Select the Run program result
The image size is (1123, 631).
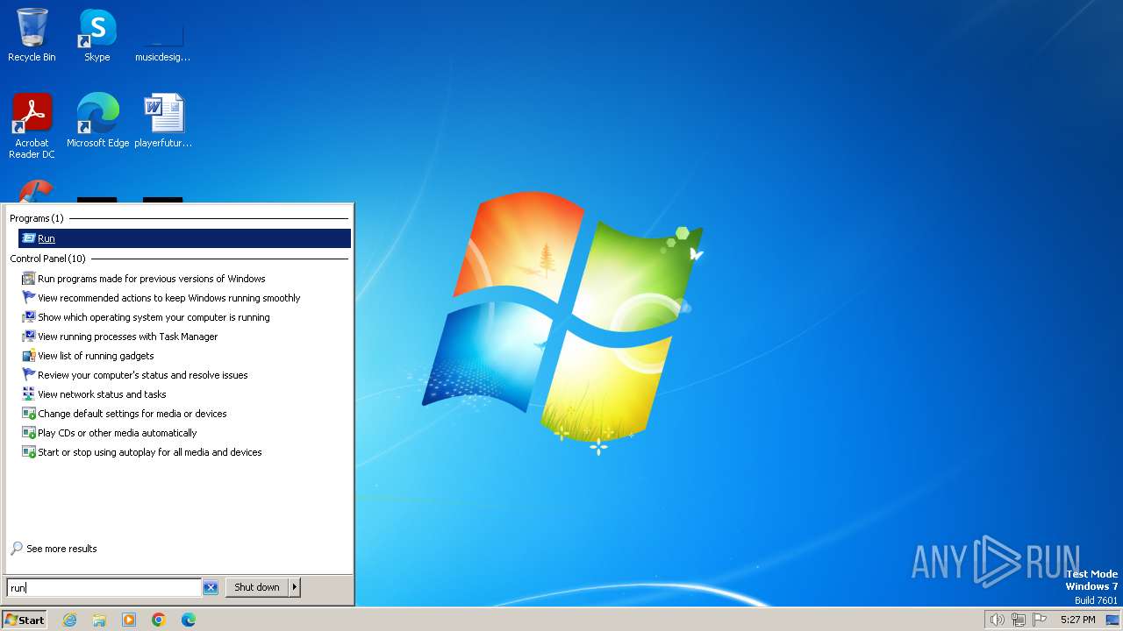click(184, 238)
